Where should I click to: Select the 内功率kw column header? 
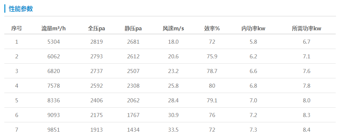coord(253,29)
